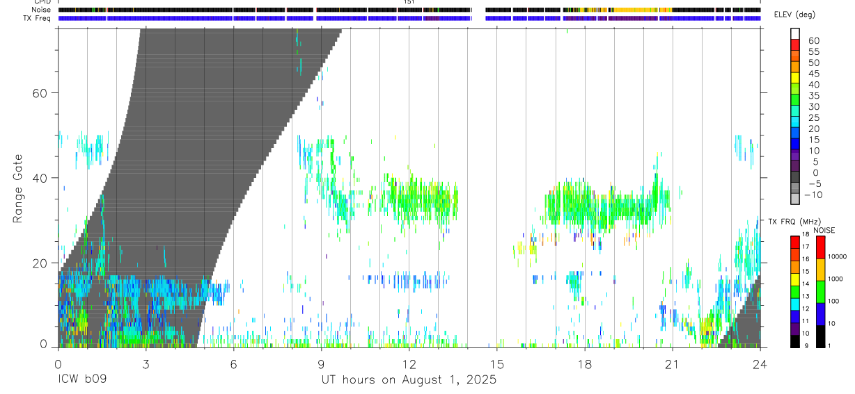Pick the green segment of NOISE bar

click(x=820, y=292)
